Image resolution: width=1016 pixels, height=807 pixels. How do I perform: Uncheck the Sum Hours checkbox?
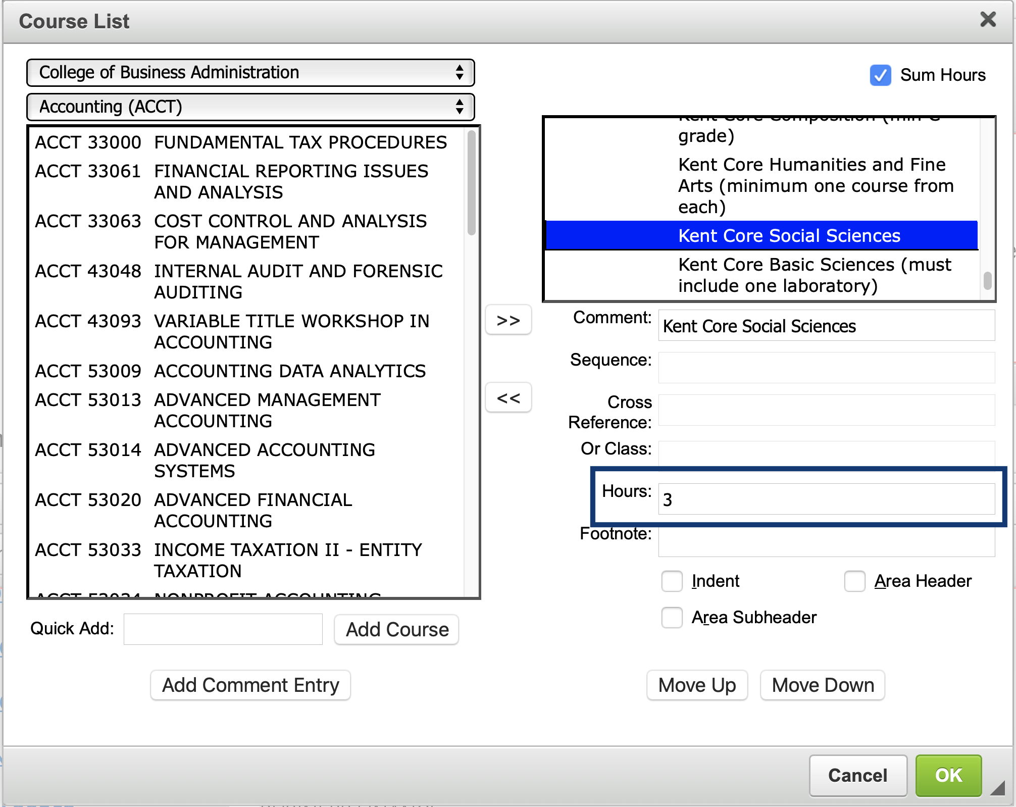pos(880,75)
